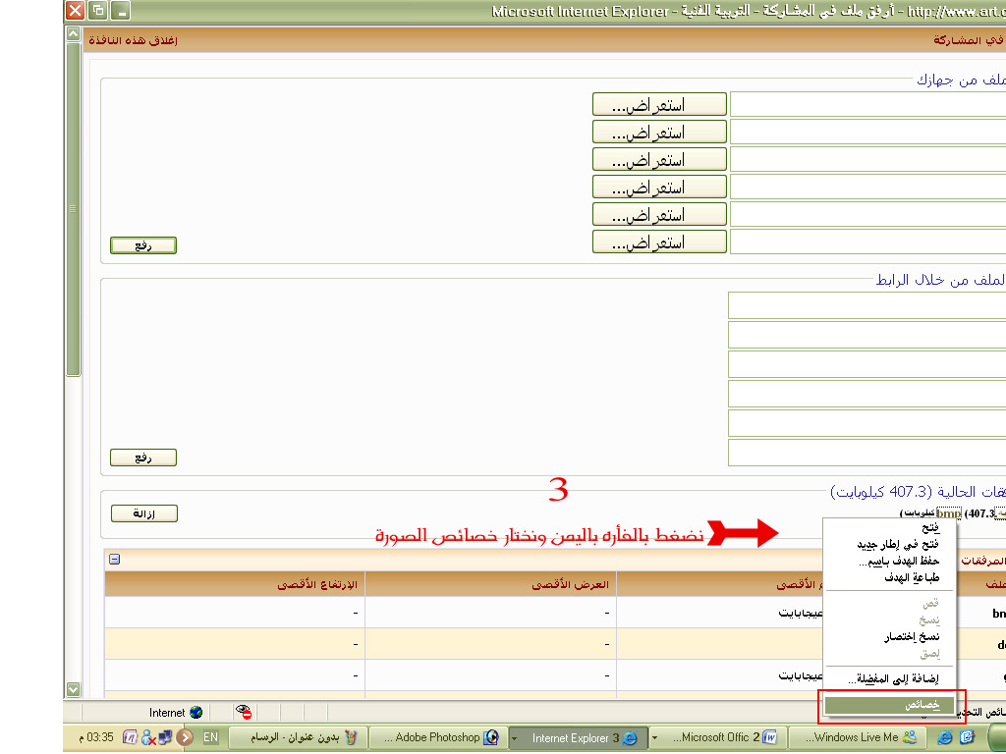1006x754 pixels.
Task: Click the scrollbar down arrow
Action: 73,689
